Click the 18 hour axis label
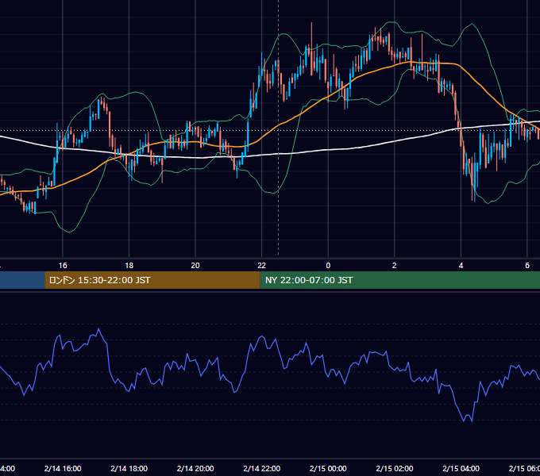This screenshot has width=540, height=476. click(x=129, y=266)
